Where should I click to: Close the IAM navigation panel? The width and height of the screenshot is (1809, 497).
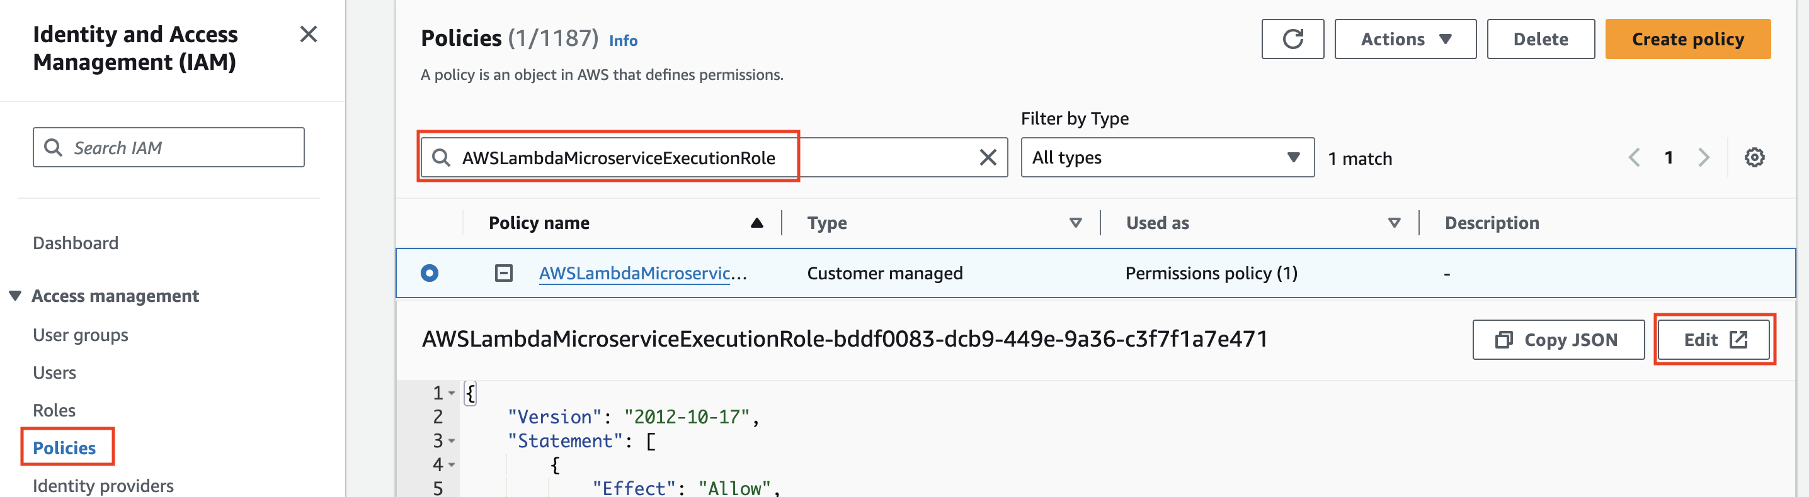click(308, 35)
